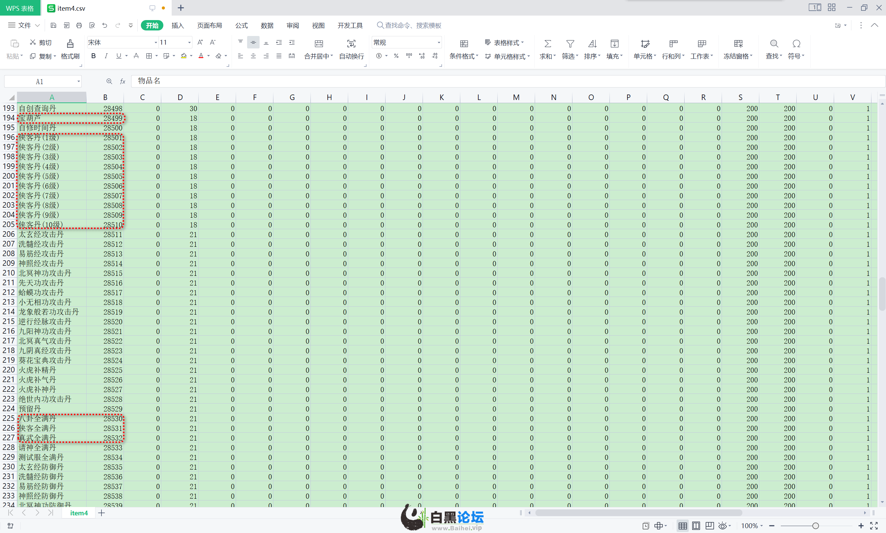The image size is (886, 533).
Task: Click the fill color bucket
Action: [183, 56]
